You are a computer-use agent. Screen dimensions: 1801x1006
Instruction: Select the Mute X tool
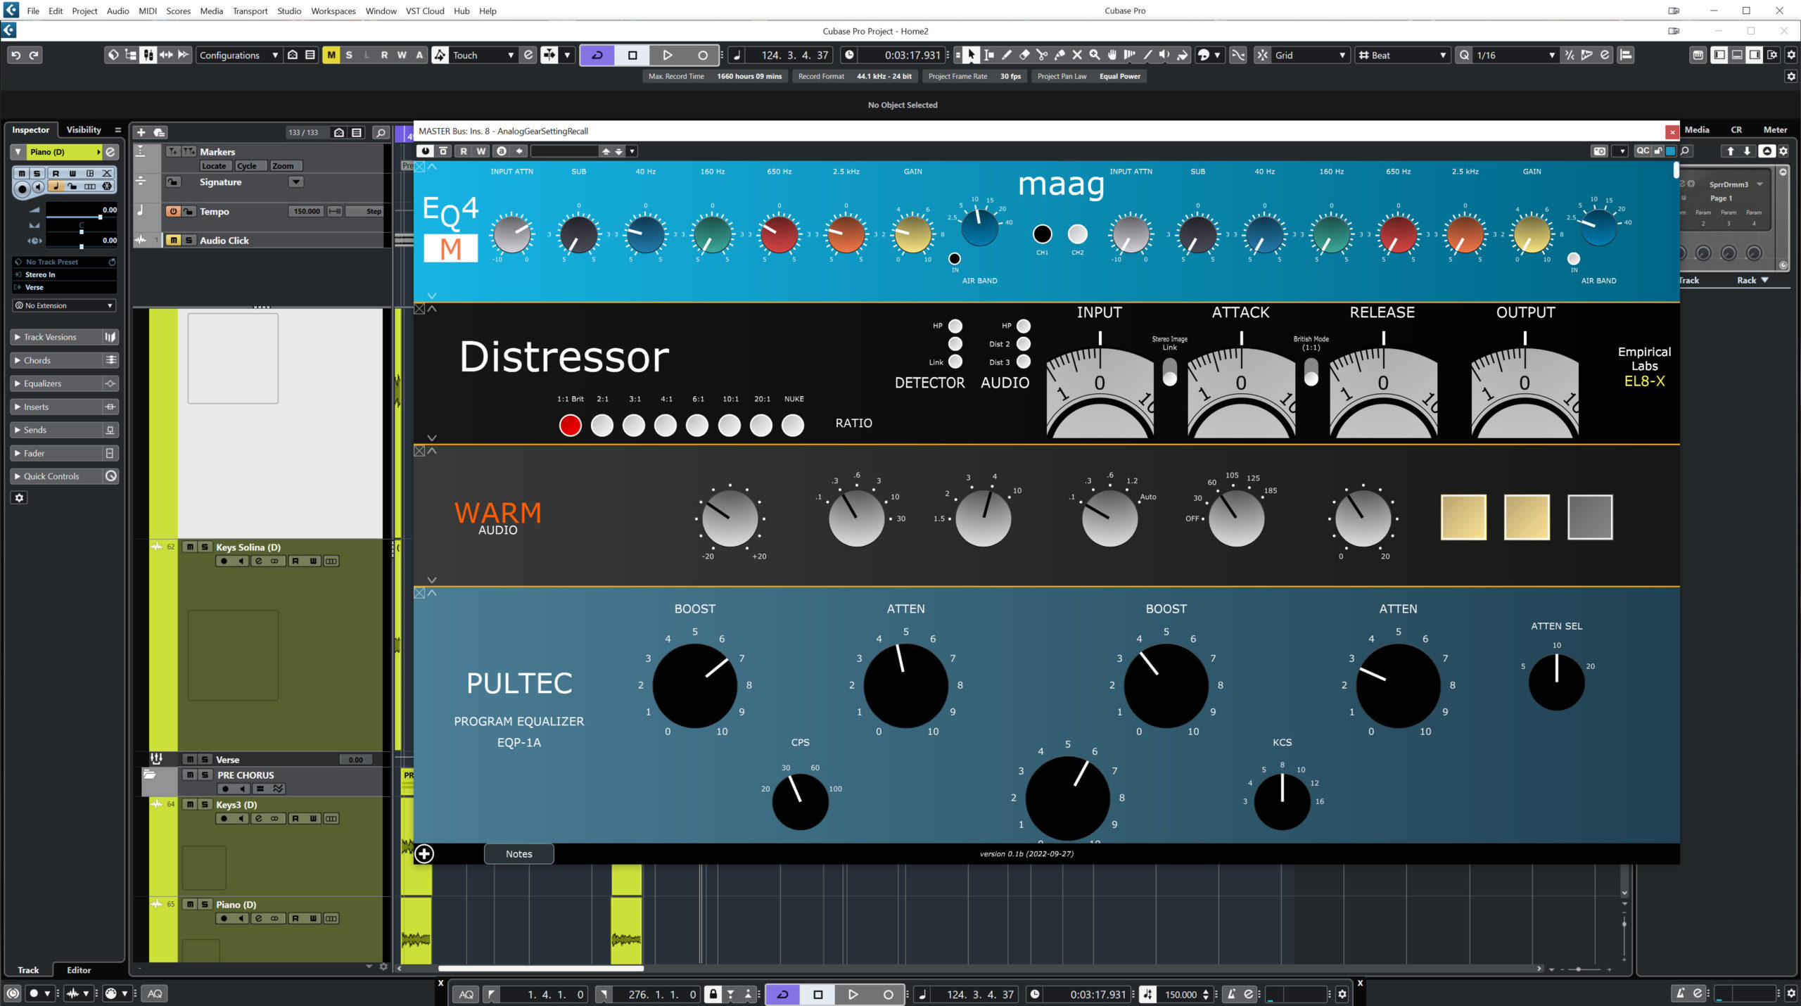1077,55
